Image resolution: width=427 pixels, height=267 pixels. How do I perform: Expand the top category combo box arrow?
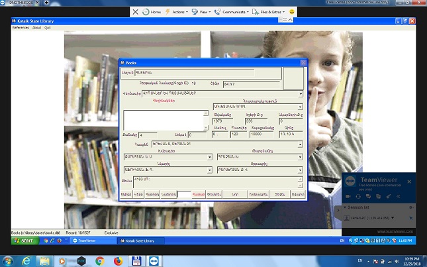(300, 94)
